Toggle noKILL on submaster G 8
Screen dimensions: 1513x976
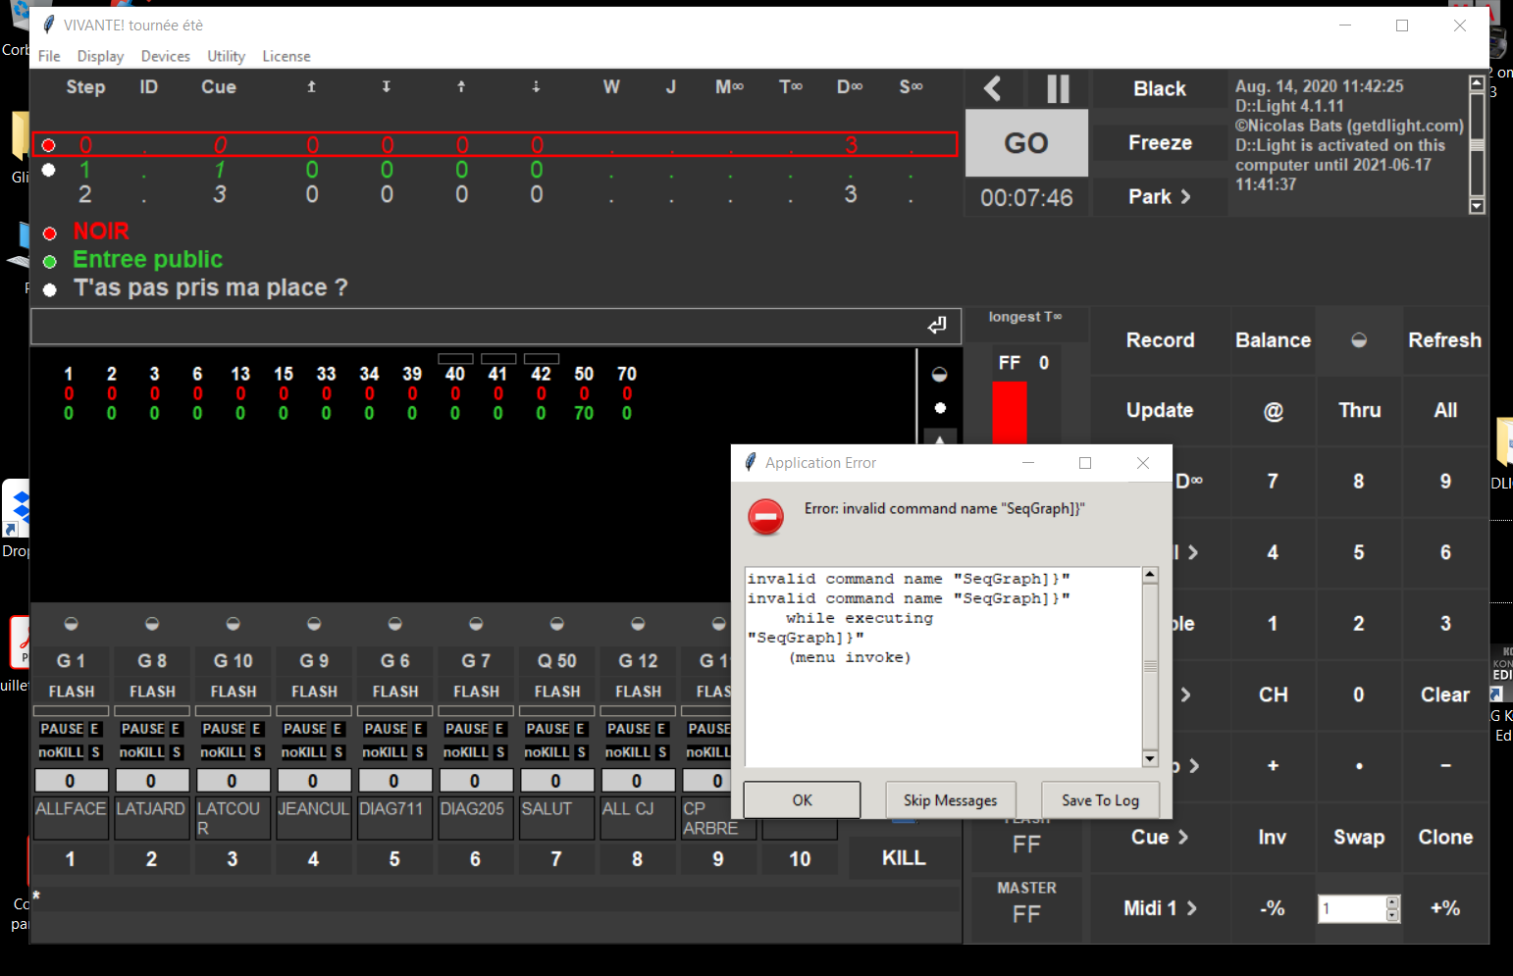(x=142, y=752)
